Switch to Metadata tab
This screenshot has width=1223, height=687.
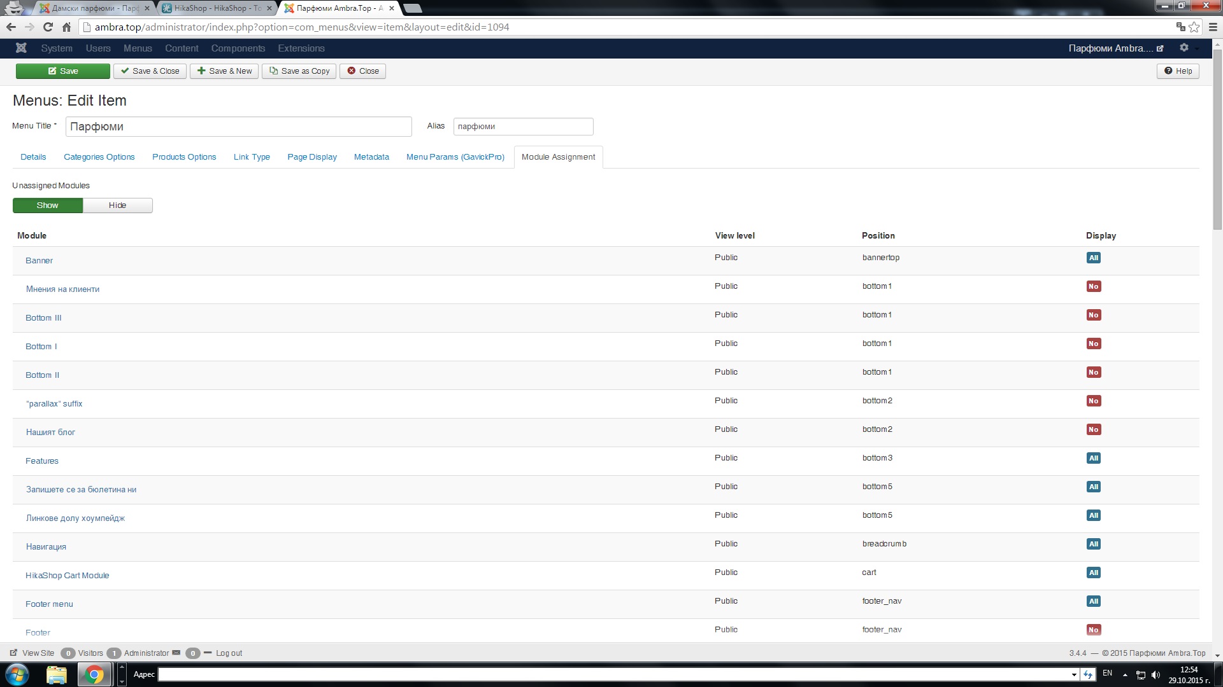371,157
